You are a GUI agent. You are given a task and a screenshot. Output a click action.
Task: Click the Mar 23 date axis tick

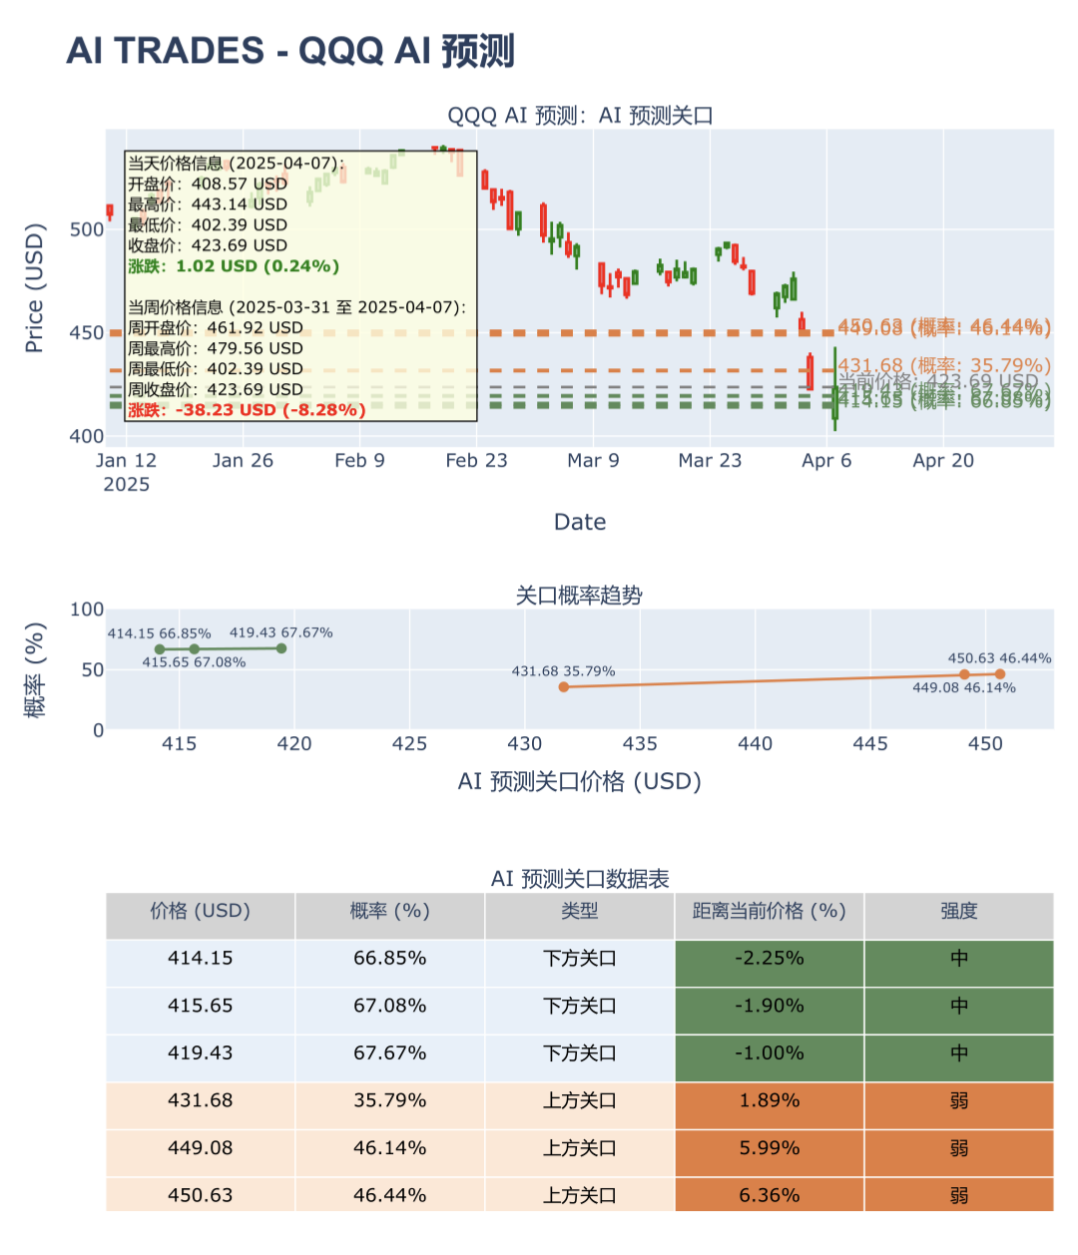pyautogui.click(x=710, y=461)
